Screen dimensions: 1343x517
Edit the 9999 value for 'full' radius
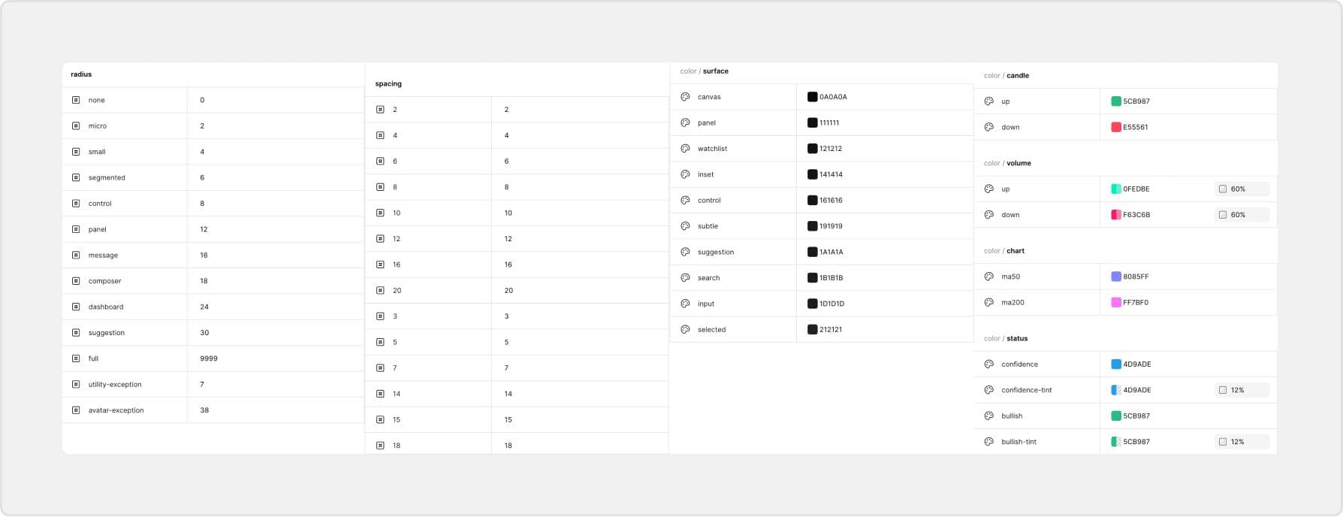click(209, 358)
